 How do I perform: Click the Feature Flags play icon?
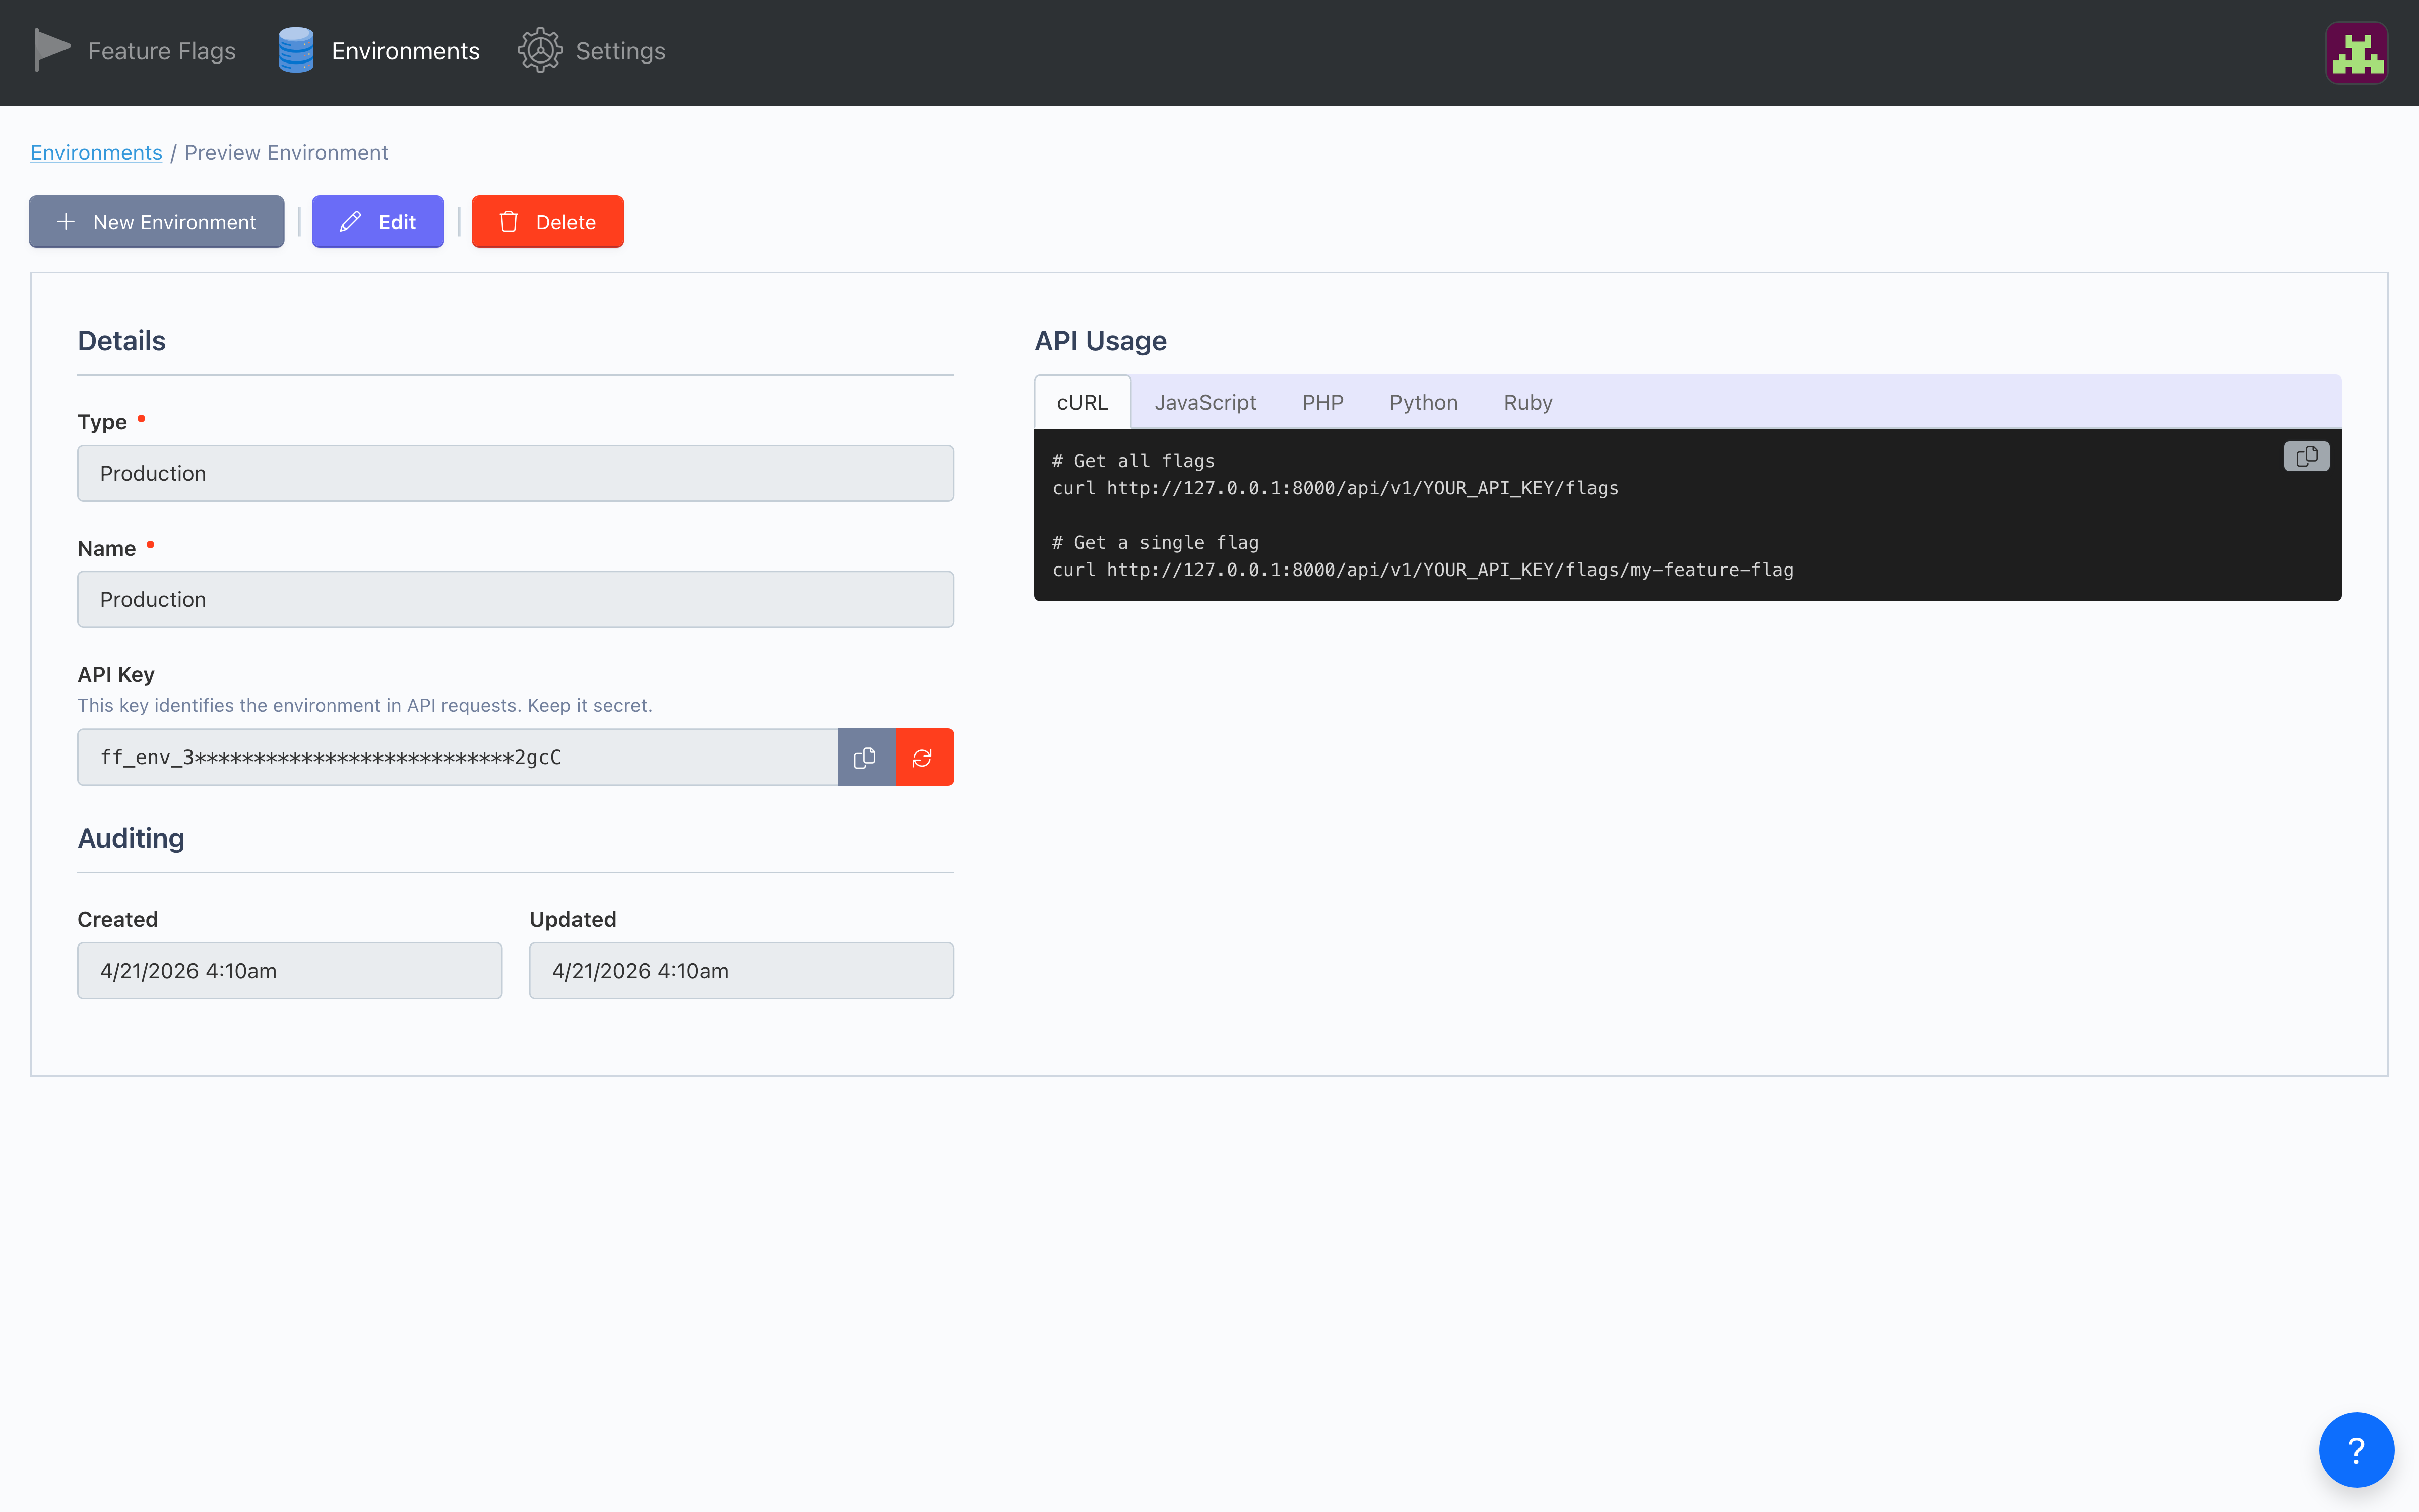tap(52, 50)
